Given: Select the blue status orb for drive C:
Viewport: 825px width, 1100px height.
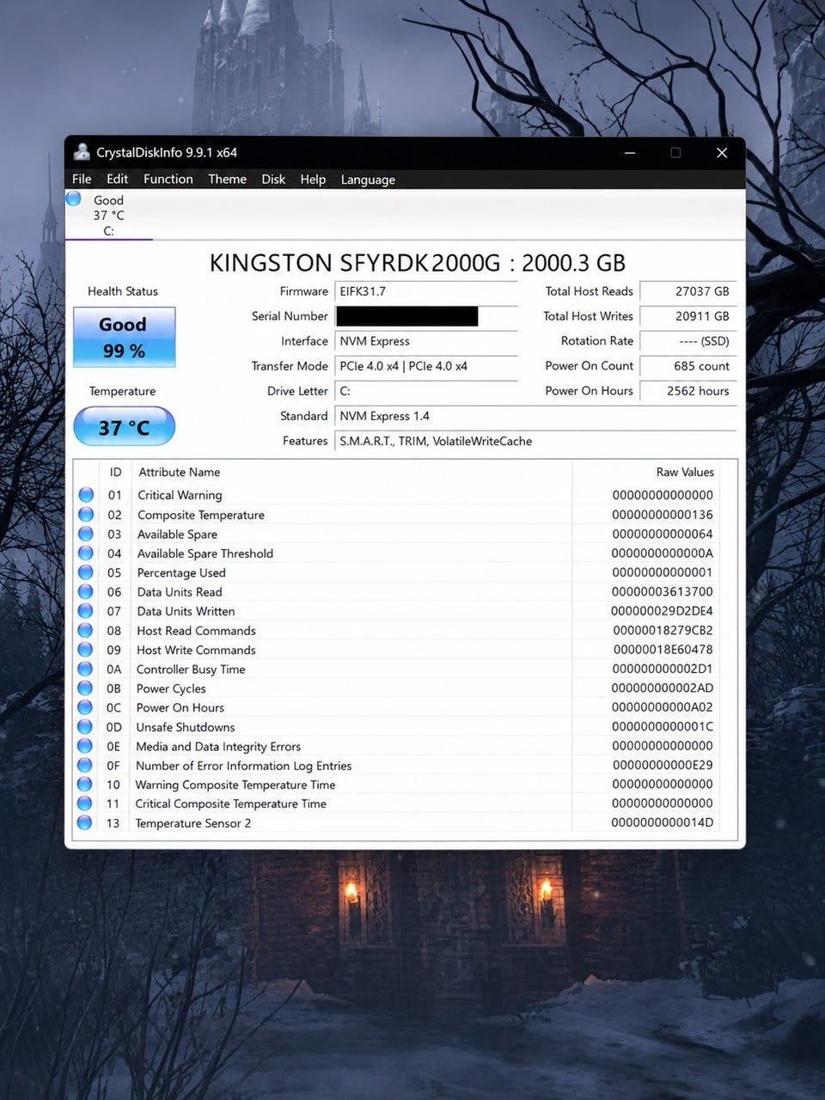Looking at the screenshot, I should tap(74, 199).
